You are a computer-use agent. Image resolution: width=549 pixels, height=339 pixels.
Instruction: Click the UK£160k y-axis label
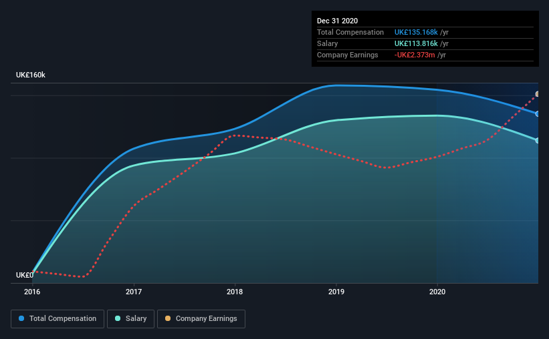click(31, 75)
